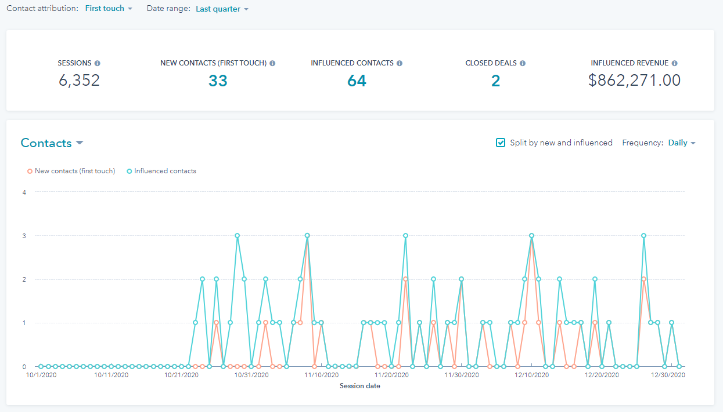Open the 33 new contacts number link
The height and width of the screenshot is (412, 723).
[218, 81]
